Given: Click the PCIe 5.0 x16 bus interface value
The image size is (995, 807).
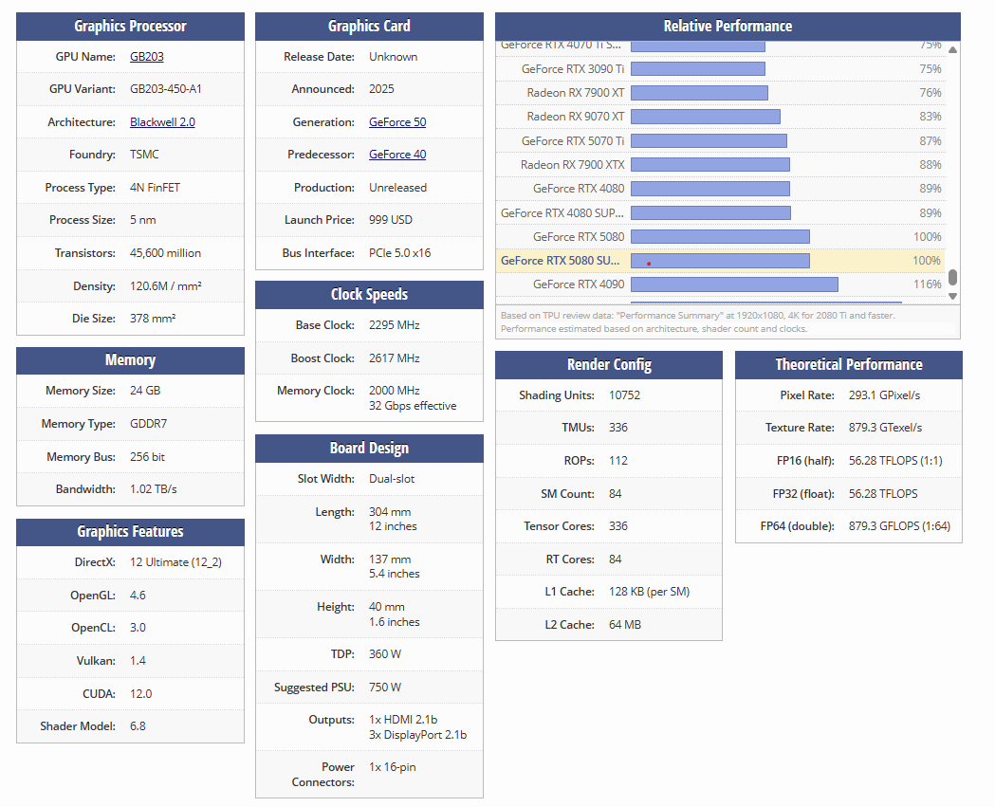Looking at the screenshot, I should (x=399, y=253).
